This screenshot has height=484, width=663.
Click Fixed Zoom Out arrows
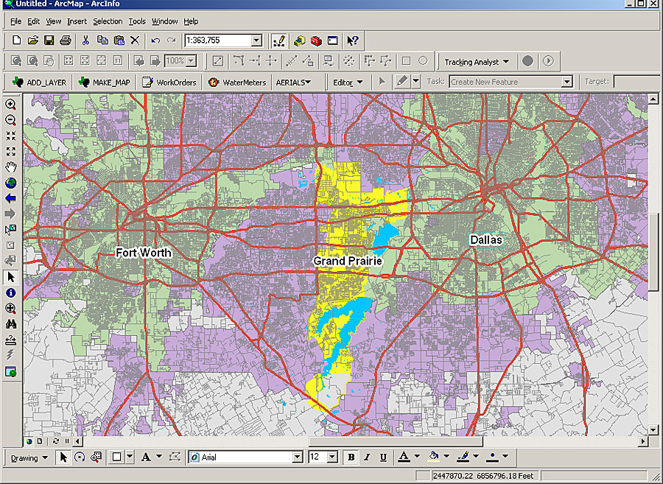11,151
